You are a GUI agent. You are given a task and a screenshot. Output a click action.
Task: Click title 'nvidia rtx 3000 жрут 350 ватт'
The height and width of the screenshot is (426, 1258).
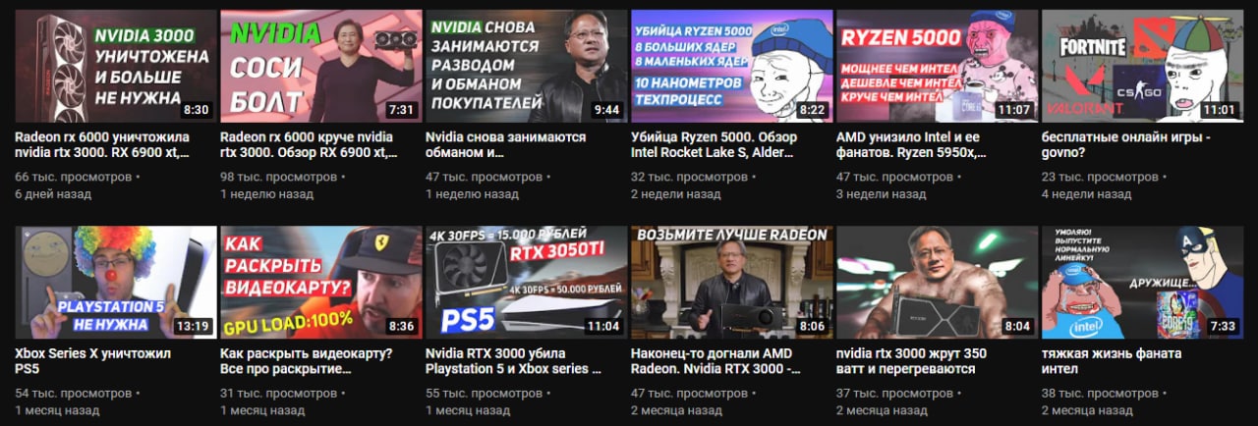tap(912, 361)
